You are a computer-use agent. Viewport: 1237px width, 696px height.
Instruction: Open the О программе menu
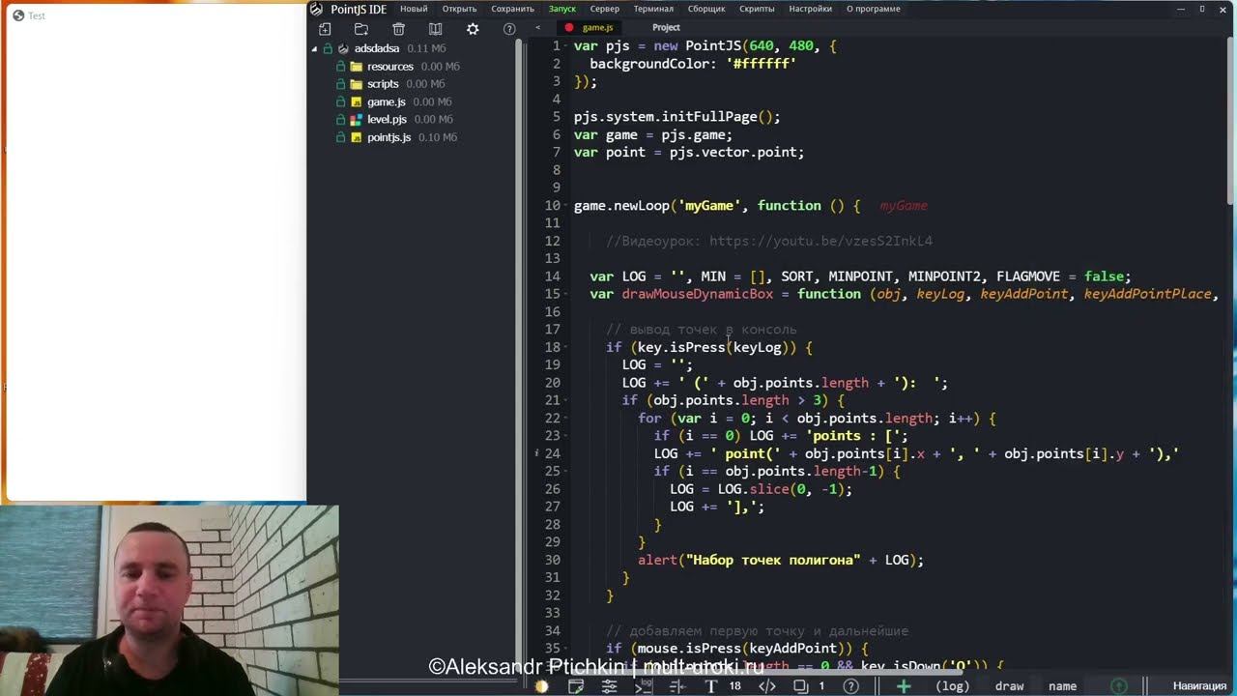[x=874, y=9]
